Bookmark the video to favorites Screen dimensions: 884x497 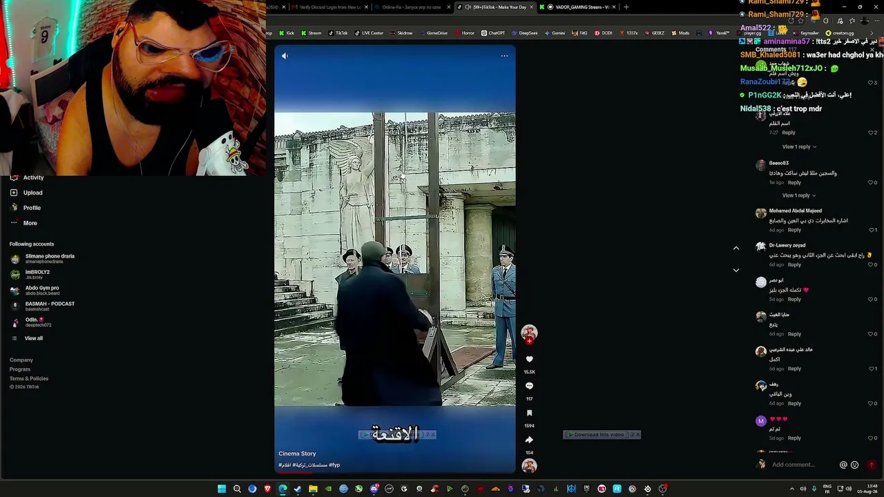click(529, 413)
